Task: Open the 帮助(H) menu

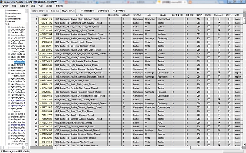Action: click(59, 6)
